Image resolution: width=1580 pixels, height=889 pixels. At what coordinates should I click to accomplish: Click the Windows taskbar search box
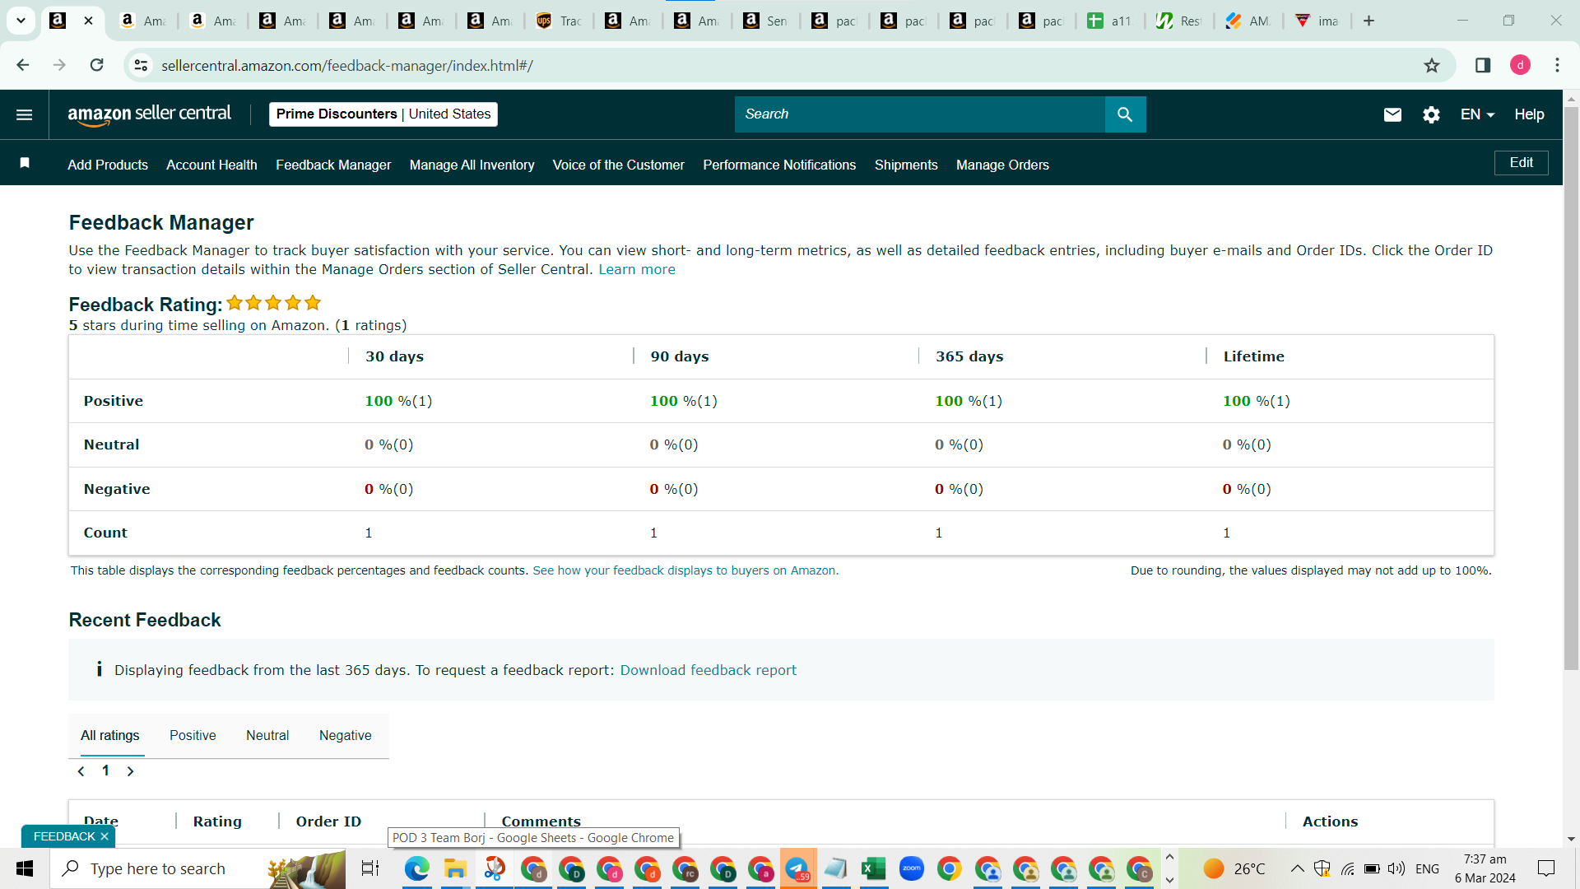pyautogui.click(x=197, y=868)
